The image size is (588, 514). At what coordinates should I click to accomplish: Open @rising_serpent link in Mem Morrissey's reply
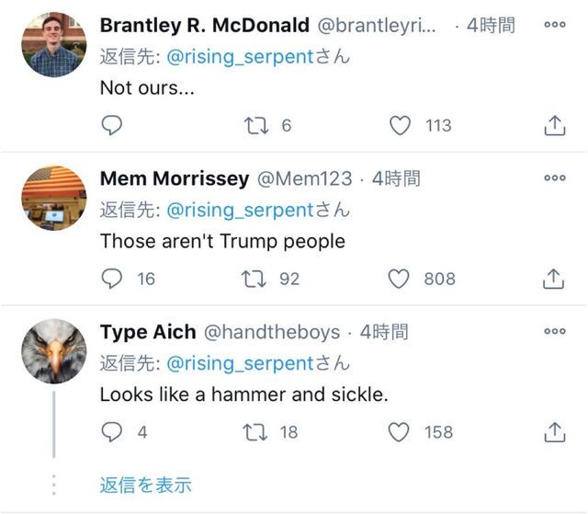point(240,210)
